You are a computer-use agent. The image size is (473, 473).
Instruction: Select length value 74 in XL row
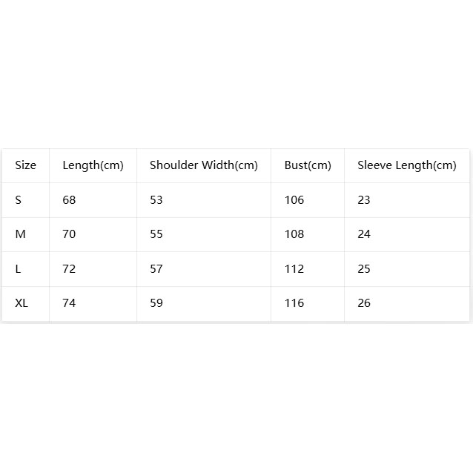(x=69, y=303)
